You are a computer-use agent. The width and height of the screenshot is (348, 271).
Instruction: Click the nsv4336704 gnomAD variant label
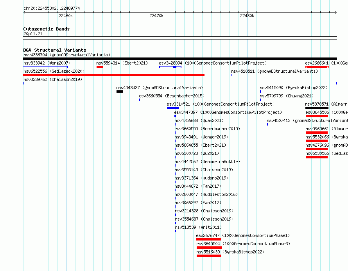pos(67,55)
